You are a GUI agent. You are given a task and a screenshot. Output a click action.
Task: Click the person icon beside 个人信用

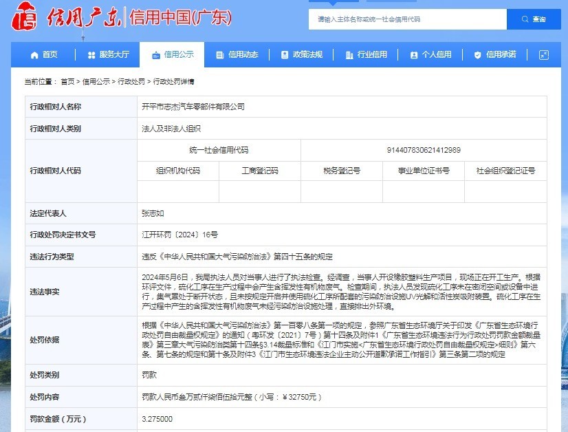(413, 55)
